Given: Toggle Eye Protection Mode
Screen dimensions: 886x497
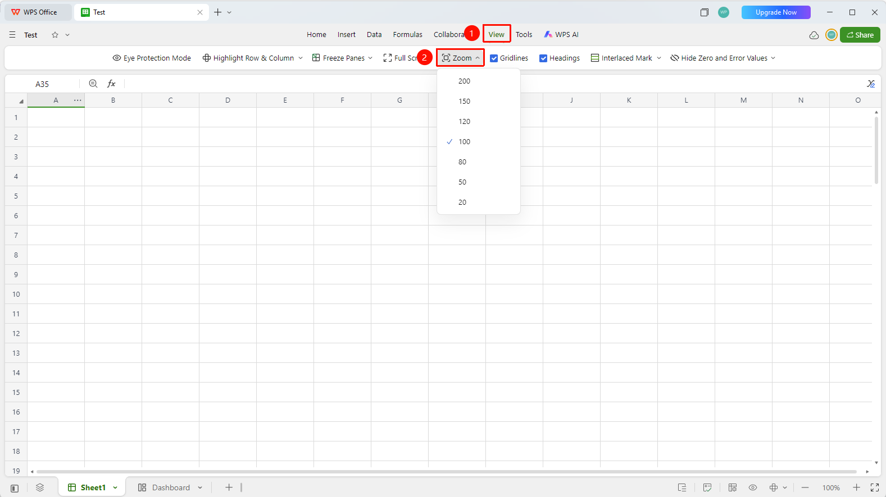Looking at the screenshot, I should tap(152, 58).
